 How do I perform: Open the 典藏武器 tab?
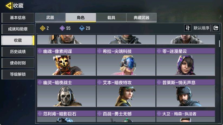(x=142, y=18)
